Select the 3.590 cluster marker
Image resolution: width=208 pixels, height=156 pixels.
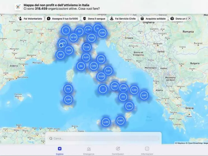click(x=101, y=59)
